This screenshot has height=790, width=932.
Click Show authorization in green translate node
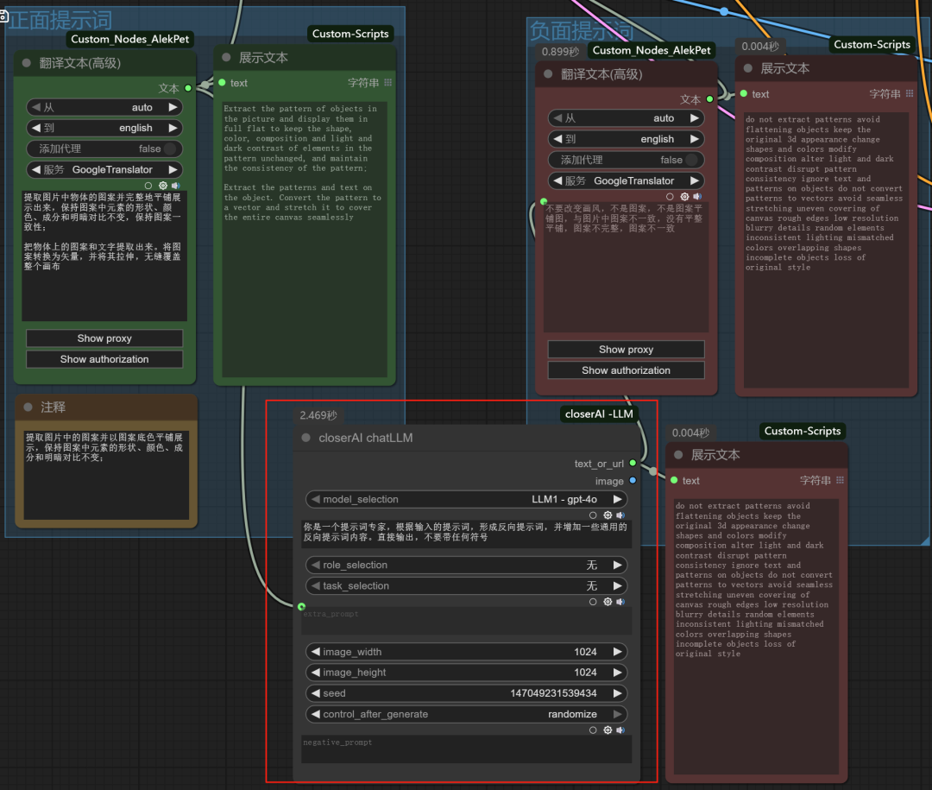[104, 358]
